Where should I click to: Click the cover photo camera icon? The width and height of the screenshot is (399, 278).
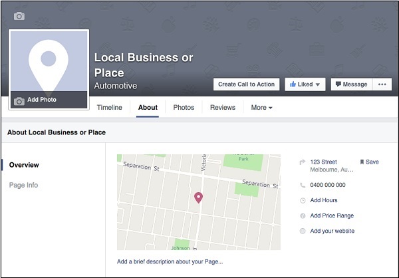[x=19, y=16]
